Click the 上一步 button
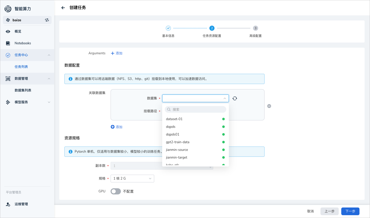The image size is (370, 218). coord(329,211)
